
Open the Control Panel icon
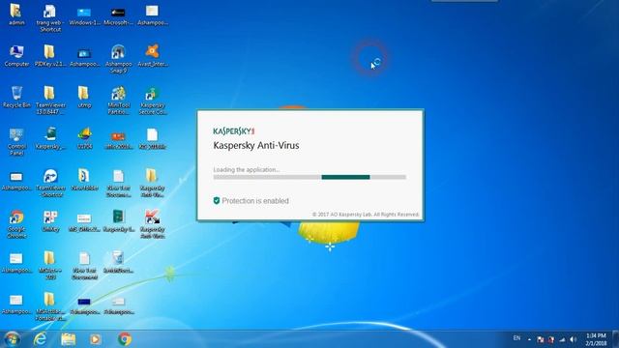[16, 142]
